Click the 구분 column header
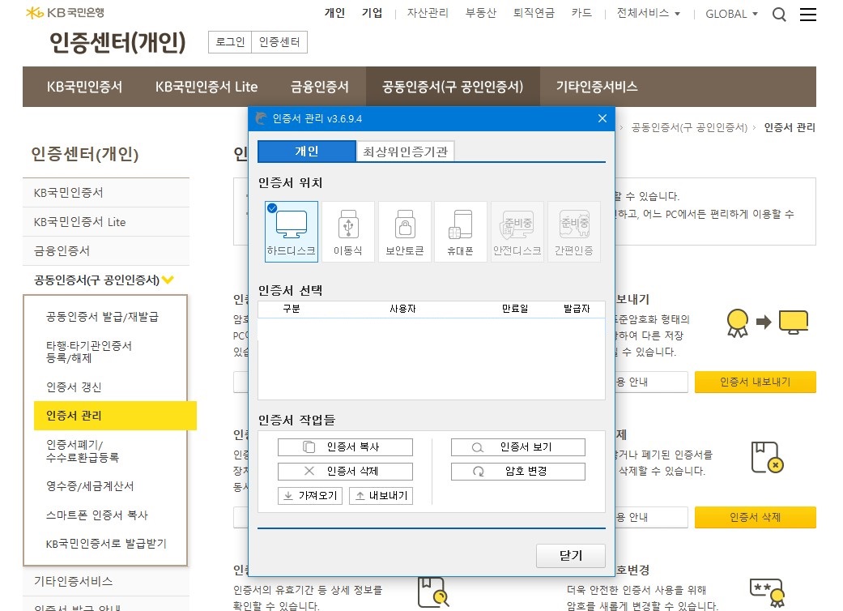The height and width of the screenshot is (611, 843). click(x=292, y=309)
